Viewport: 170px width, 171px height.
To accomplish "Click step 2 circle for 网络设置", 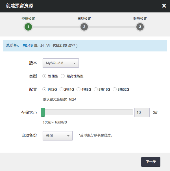I will coord(84,27).
